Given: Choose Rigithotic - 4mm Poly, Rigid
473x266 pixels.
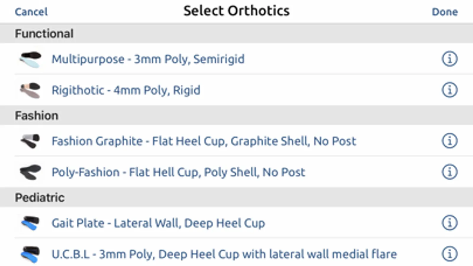Looking at the screenshot, I should coord(126,90).
